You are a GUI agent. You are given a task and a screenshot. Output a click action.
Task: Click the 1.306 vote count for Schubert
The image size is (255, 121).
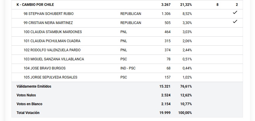pos(166,14)
